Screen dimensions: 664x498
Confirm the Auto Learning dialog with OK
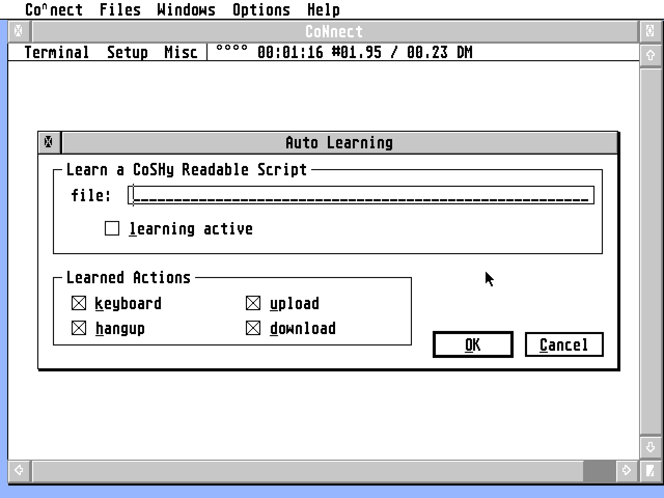coord(472,344)
